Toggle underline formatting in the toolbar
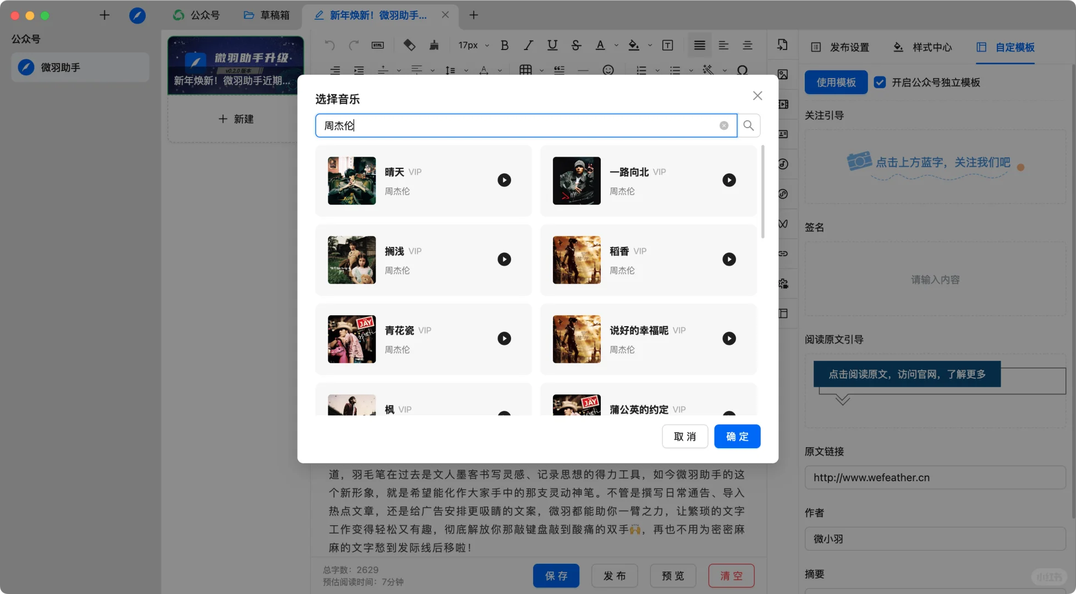This screenshot has height=594, width=1076. coord(552,46)
